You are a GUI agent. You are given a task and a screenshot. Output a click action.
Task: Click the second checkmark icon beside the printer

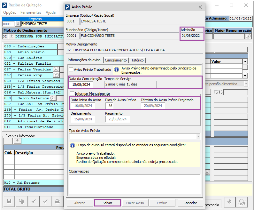point(45,201)
